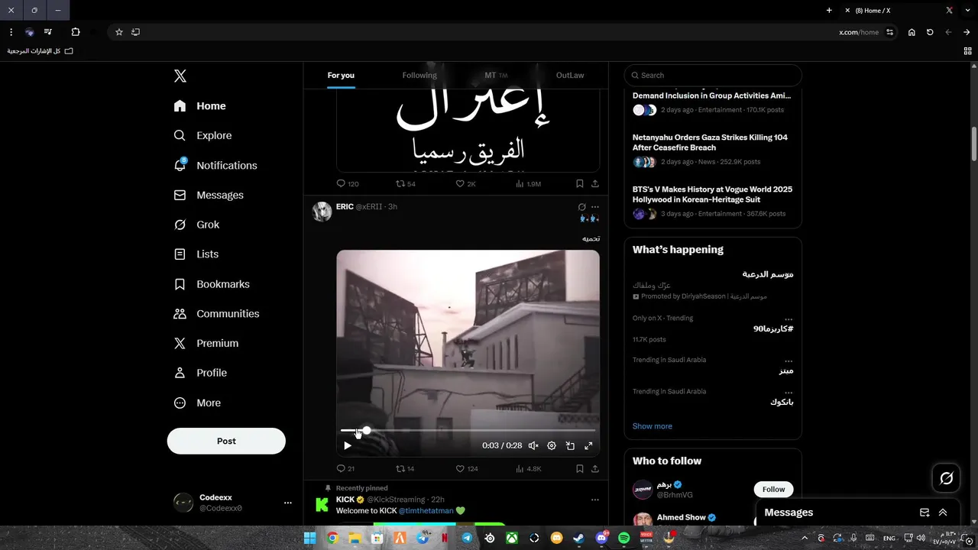
Task: Open the video in fullscreen
Action: (588, 445)
